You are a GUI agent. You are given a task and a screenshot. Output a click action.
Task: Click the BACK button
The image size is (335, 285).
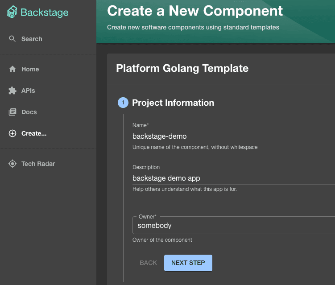point(148,263)
